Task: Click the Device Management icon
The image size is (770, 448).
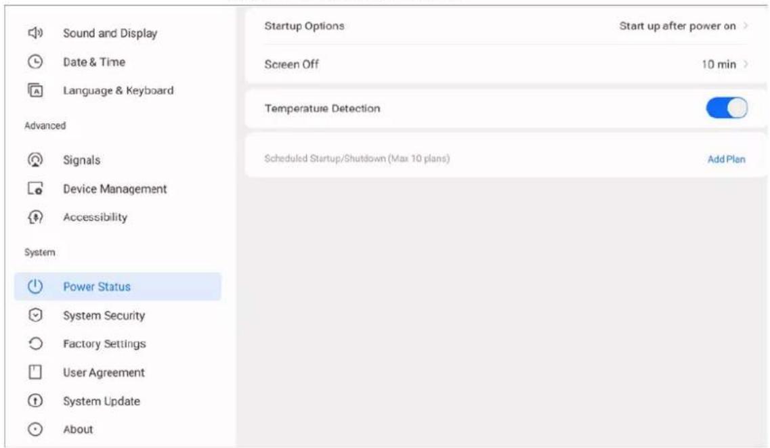Action: [35, 188]
